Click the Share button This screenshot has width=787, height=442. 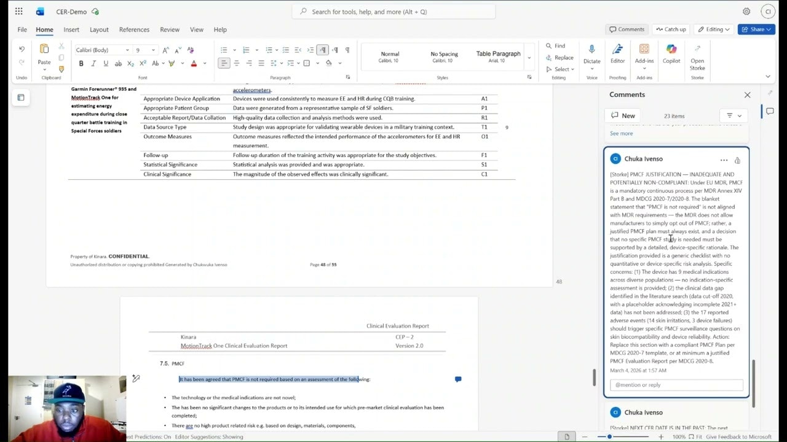[757, 29]
